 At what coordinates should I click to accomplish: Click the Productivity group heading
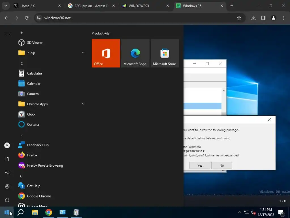pyautogui.click(x=101, y=33)
